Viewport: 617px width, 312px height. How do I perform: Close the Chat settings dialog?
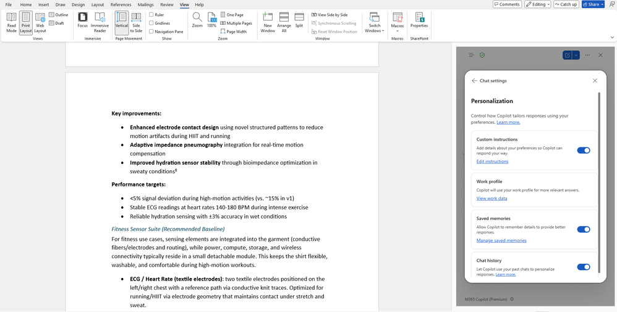pos(595,80)
